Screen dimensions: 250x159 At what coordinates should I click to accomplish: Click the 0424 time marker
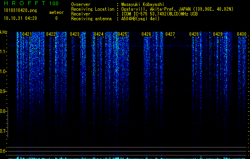click(x=99, y=34)
